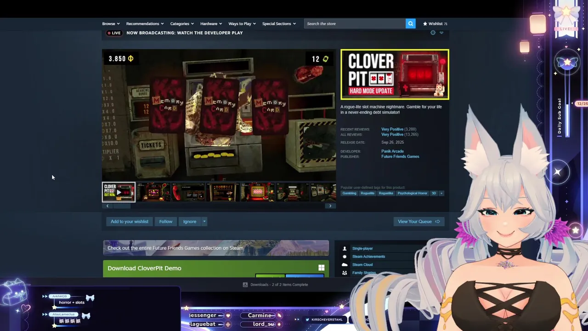Click View Your Queue button
Viewport: 588px width, 331px height.
pos(418,222)
